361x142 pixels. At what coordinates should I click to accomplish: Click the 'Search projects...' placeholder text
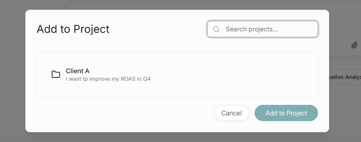coord(252,29)
